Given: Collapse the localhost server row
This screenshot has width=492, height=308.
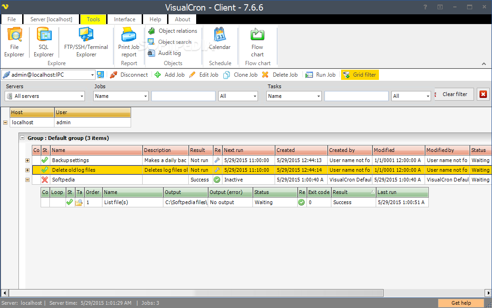Looking at the screenshot, I should tap(6, 123).
